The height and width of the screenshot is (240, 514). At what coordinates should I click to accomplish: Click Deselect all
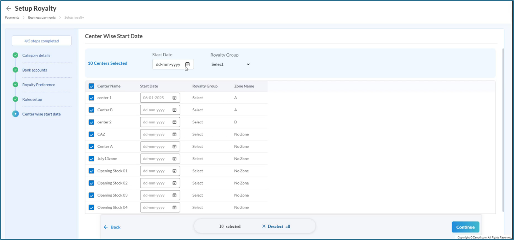tap(276, 226)
